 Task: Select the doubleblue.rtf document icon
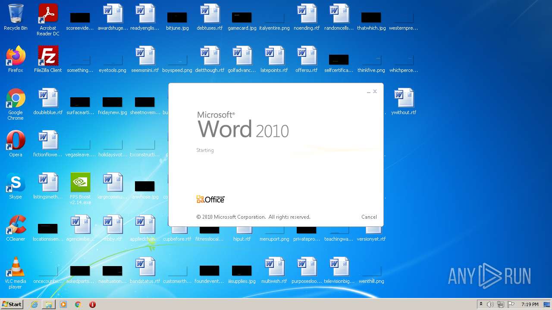pos(48,102)
